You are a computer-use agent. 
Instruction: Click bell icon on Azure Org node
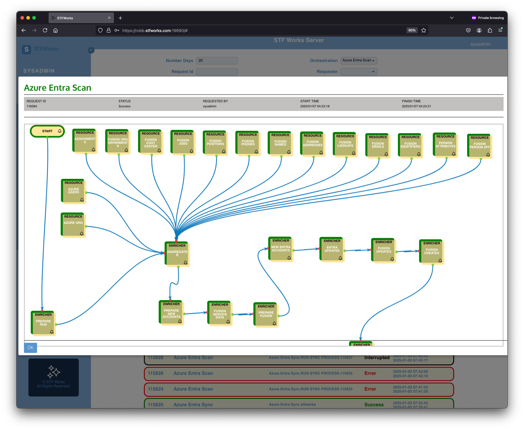pyautogui.click(x=82, y=234)
